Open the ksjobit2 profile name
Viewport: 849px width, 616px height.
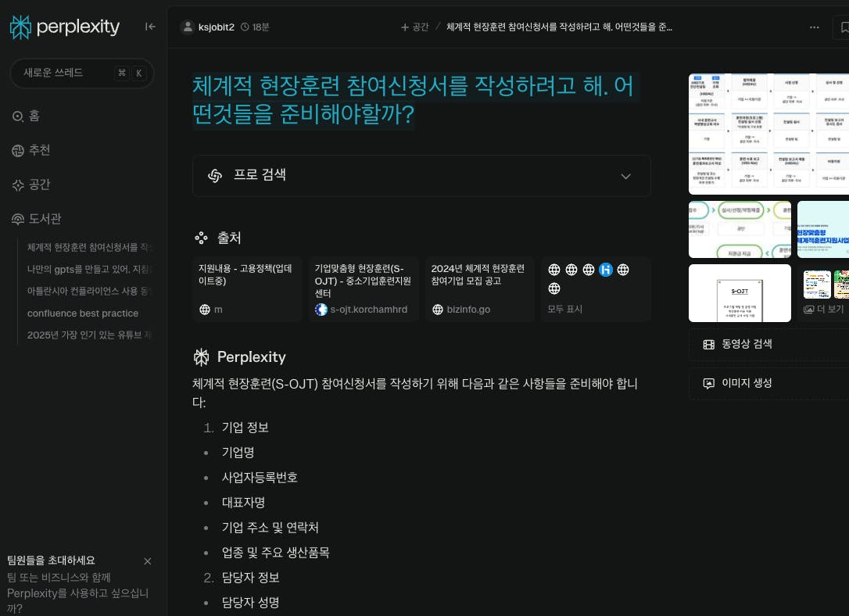tap(216, 27)
